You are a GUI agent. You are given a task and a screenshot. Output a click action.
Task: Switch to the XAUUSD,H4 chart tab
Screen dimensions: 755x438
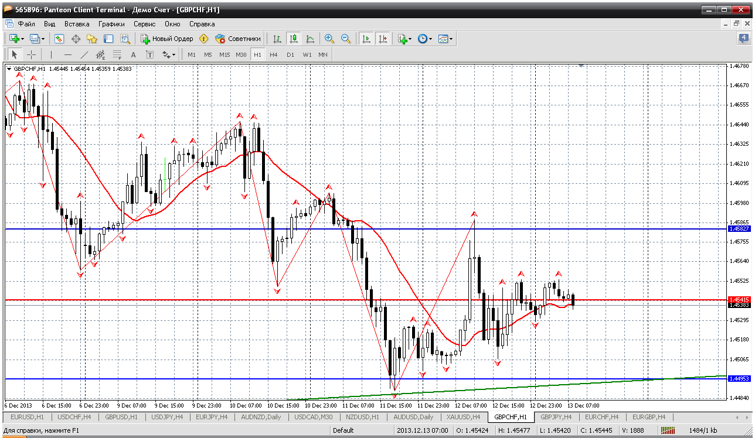point(464,417)
